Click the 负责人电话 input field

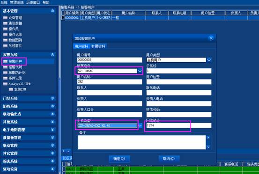[x=179, y=103]
